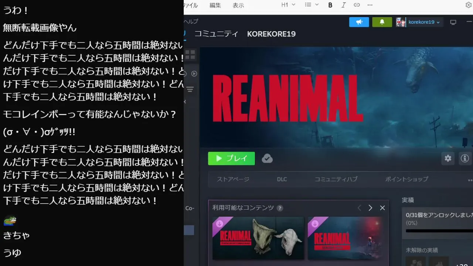Open Steam notifications bell
473x266 pixels.
(382, 22)
